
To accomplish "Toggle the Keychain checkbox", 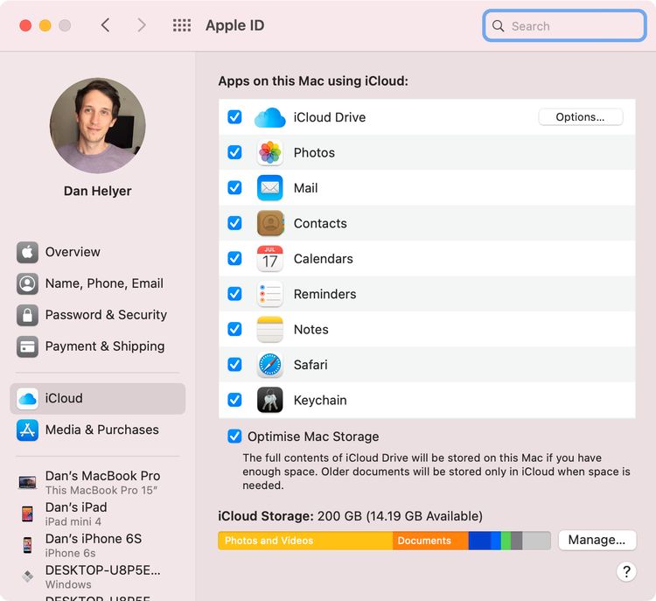I will click(x=234, y=400).
